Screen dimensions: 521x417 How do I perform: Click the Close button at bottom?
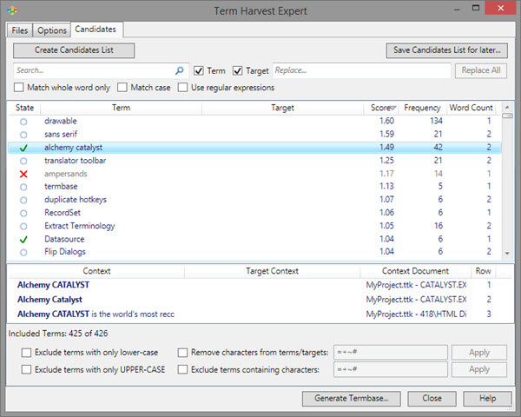tap(432, 399)
